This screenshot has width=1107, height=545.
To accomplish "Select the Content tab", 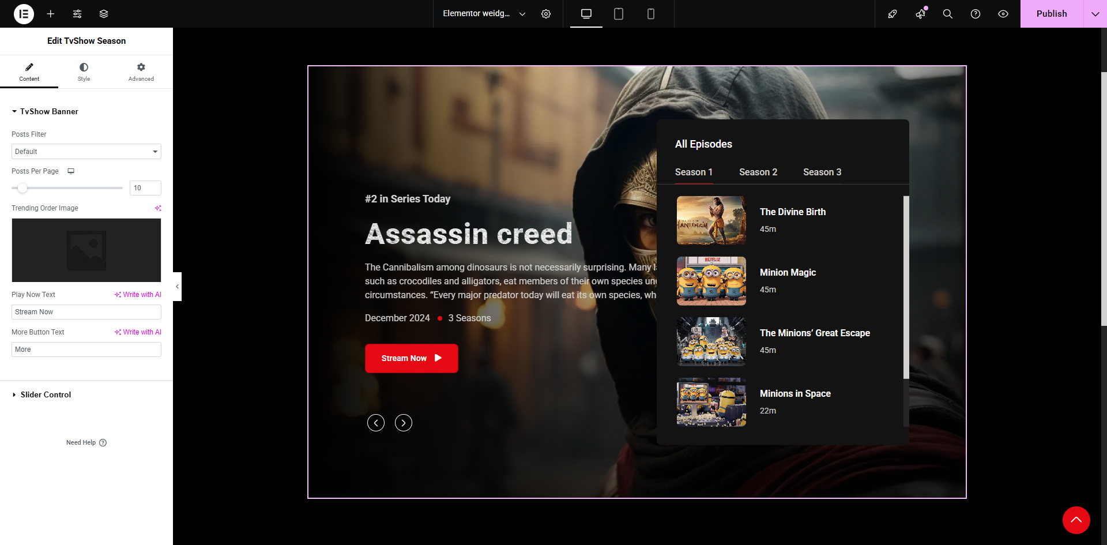I will click(x=29, y=72).
